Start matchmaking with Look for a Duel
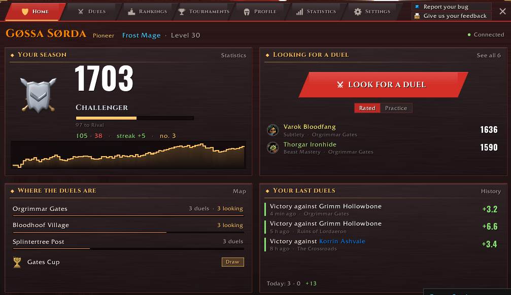This screenshot has width=511, height=295. pyautogui.click(x=383, y=85)
